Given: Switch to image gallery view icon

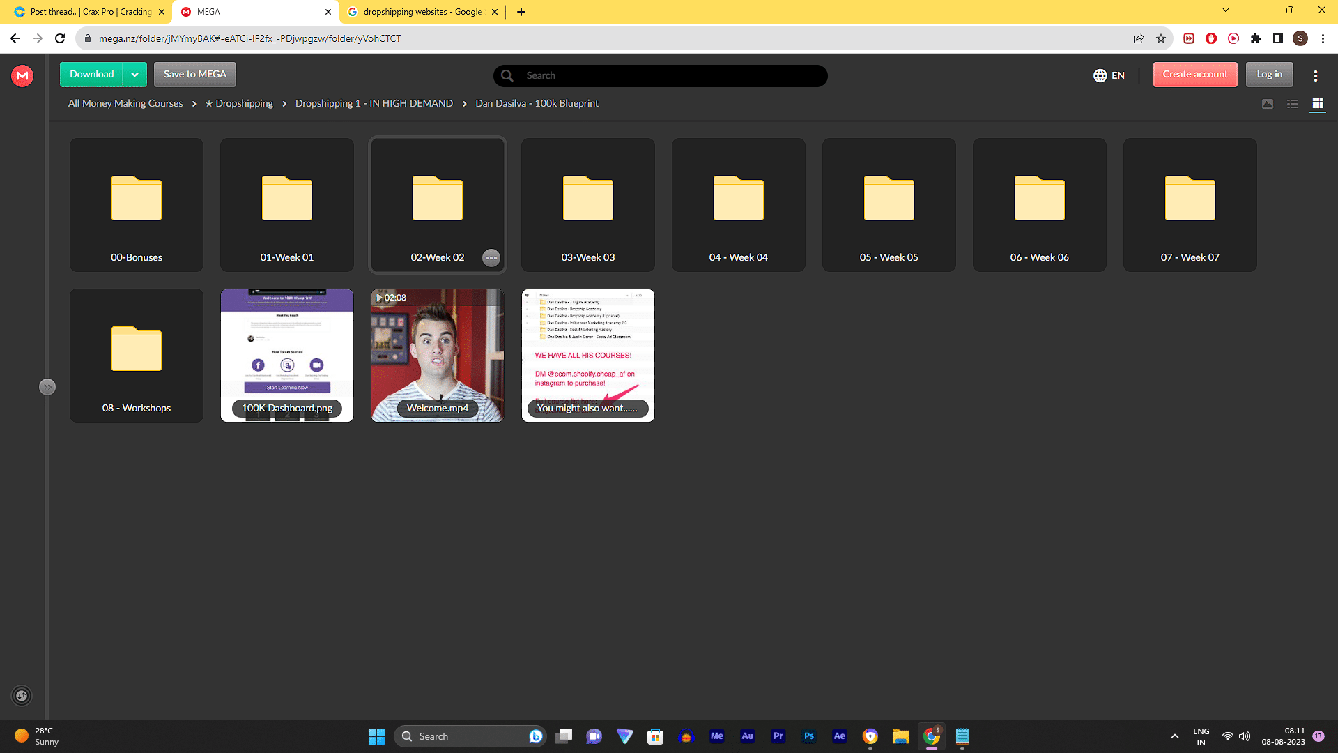Looking at the screenshot, I should tap(1267, 104).
